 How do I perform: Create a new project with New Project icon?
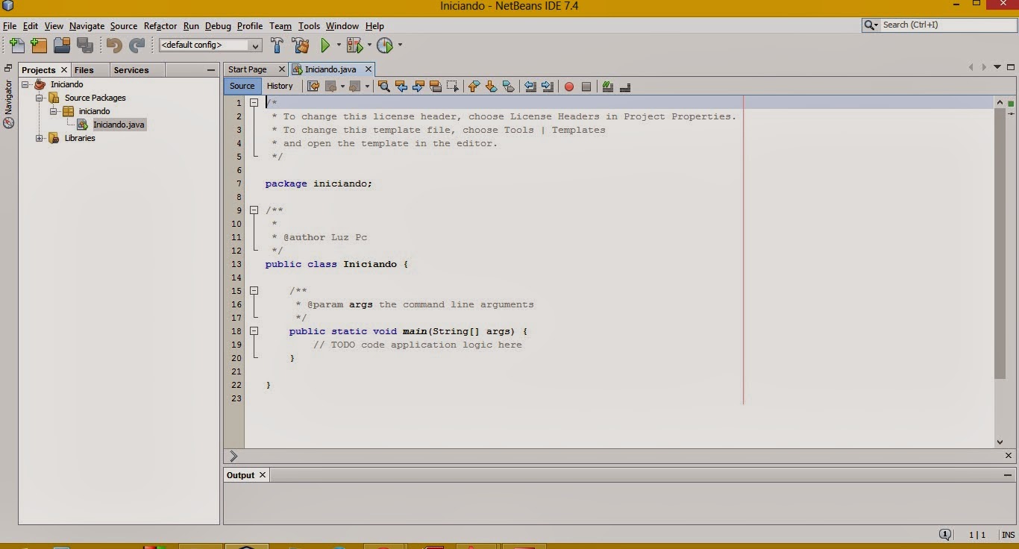(38, 45)
